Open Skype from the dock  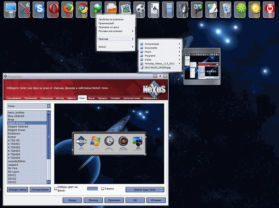[x=39, y=9]
